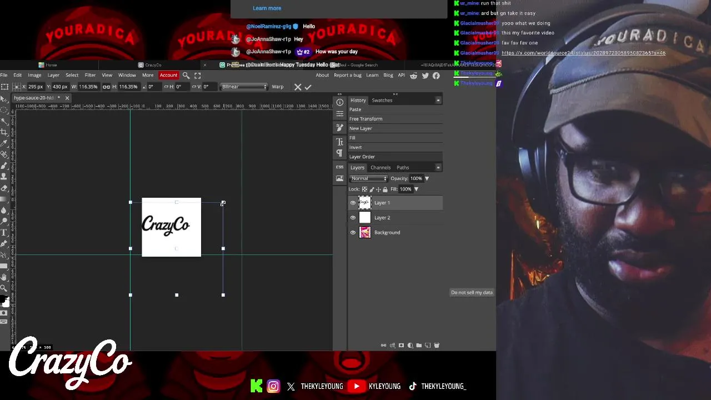Select the Hand tool
This screenshot has width=711, height=400.
tap(4, 277)
